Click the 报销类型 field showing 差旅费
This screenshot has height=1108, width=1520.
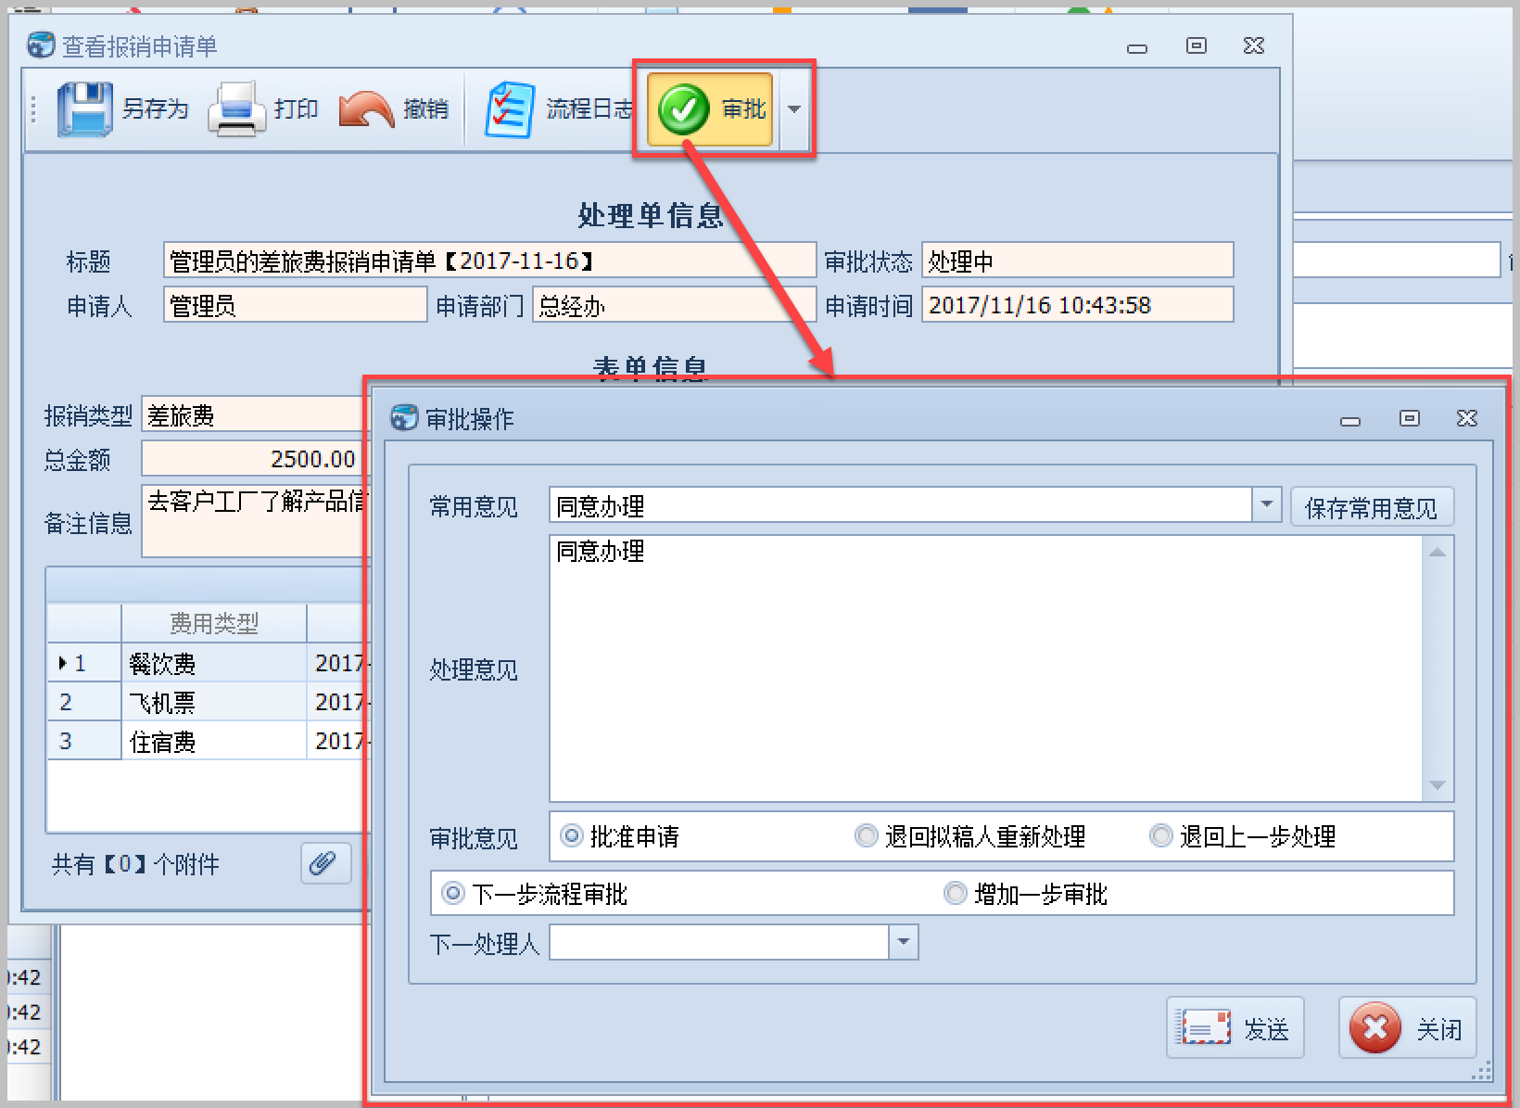[252, 414]
